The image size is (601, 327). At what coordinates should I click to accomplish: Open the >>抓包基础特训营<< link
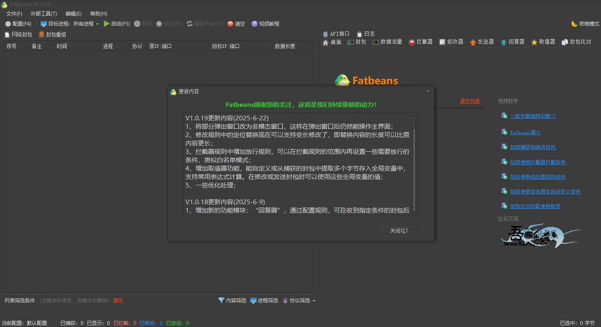(x=533, y=116)
